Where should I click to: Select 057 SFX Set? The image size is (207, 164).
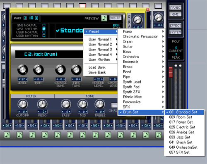pos(184,152)
